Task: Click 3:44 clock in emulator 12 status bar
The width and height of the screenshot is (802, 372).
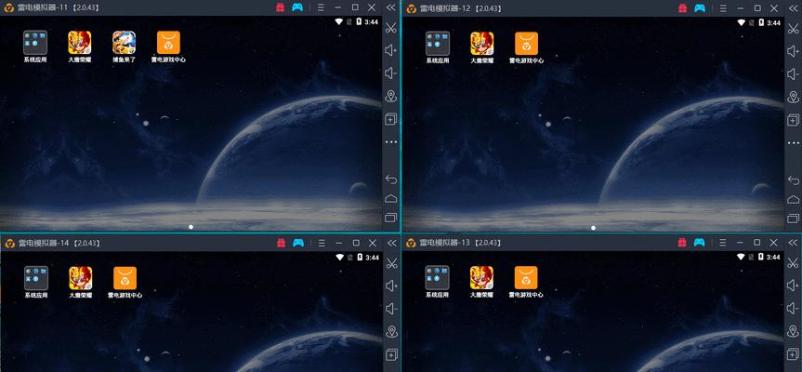Action: (x=773, y=22)
